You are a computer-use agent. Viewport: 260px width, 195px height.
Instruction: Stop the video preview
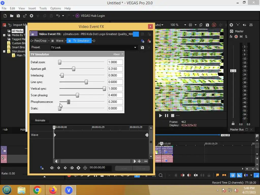click(173, 116)
